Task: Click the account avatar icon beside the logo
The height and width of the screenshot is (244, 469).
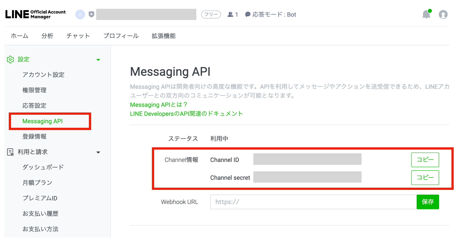Action: (80, 15)
